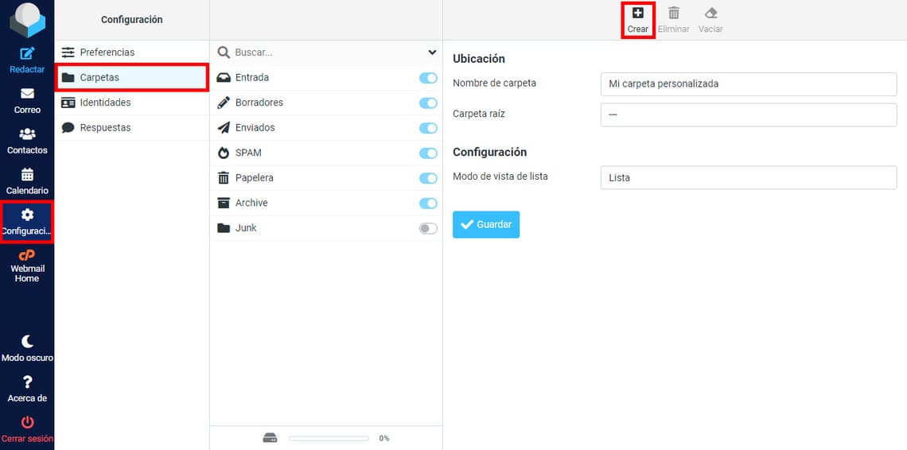Screen dimensions: 907x450
Task: Enable Modo oscuro dark mode
Action: coord(27,342)
